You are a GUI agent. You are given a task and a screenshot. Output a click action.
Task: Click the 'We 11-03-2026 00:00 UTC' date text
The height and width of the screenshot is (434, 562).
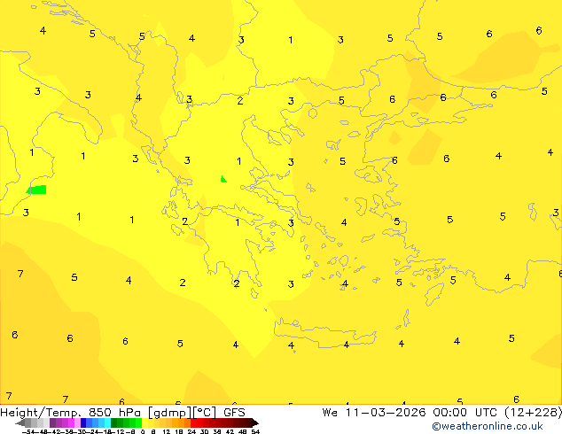[411, 413]
